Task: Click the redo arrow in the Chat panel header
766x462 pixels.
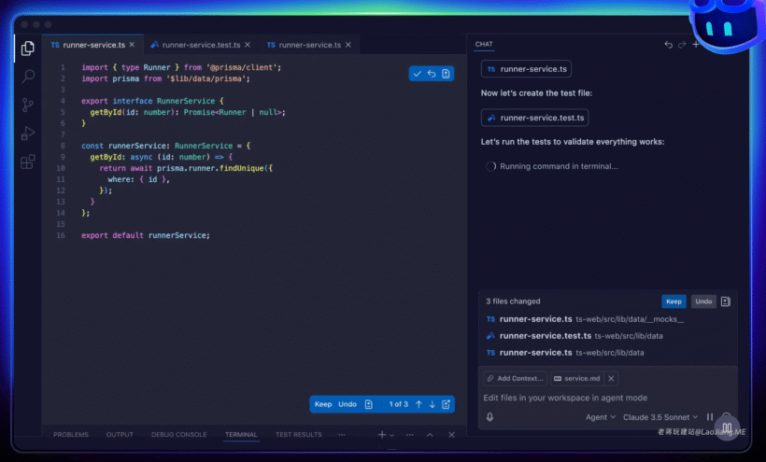Action: (x=682, y=45)
